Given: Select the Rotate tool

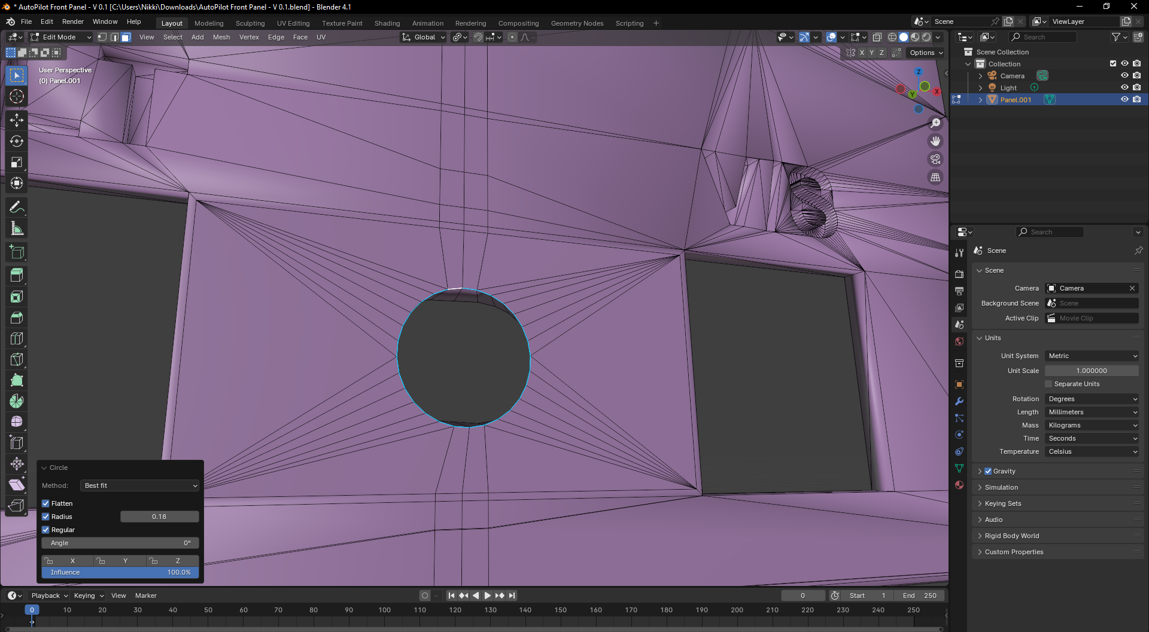Looking at the screenshot, I should 17,141.
